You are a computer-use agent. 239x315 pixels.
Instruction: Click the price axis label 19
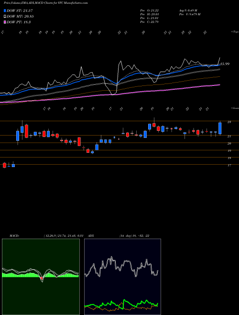(x=229, y=151)
